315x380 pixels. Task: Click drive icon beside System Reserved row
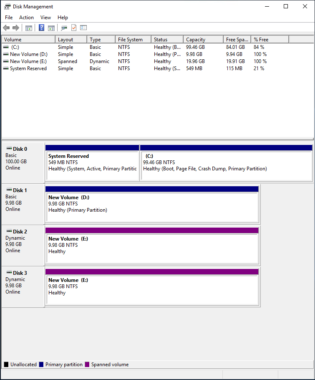(x=6, y=68)
